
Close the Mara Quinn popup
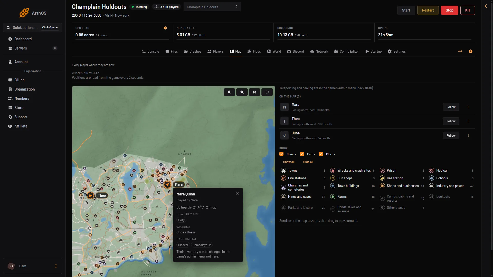tap(238, 193)
